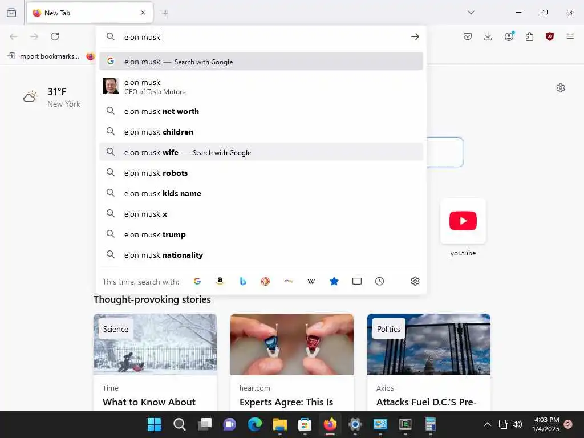List all tabs dropdown arrow
Image resolution: width=584 pixels, height=438 pixels.
(471, 13)
